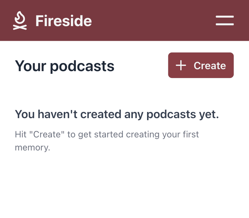Viewport: 249px width, 218px height.
Task: Click the word "Create" label on red button
Action: (210, 66)
